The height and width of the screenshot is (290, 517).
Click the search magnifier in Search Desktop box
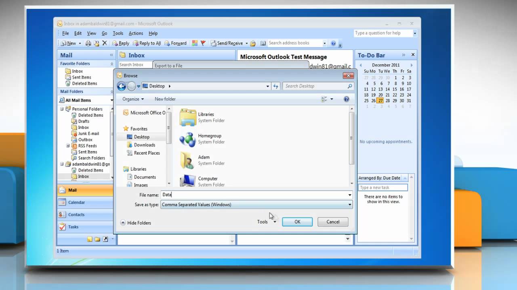[x=350, y=86]
